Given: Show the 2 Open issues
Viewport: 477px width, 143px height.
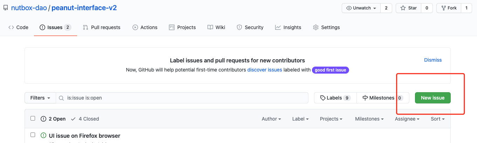Looking at the screenshot, I should 53,119.
